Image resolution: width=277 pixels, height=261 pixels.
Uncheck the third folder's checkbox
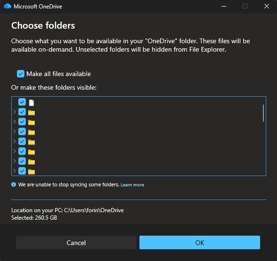[x=22, y=131]
